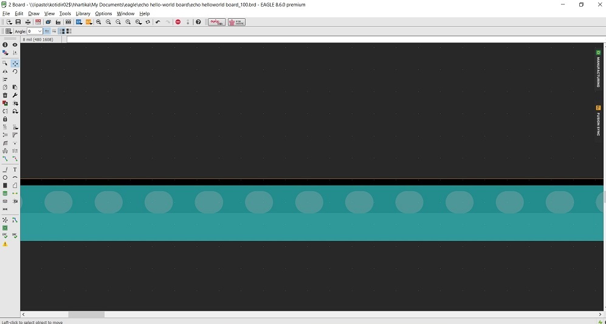Open the new/open file toolbar dropdown

point(9,22)
